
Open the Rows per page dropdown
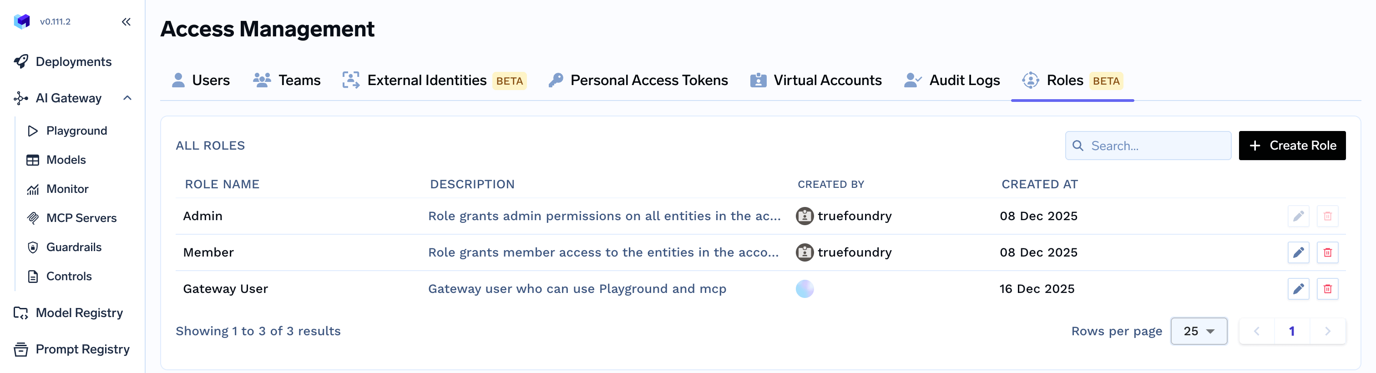(1198, 331)
